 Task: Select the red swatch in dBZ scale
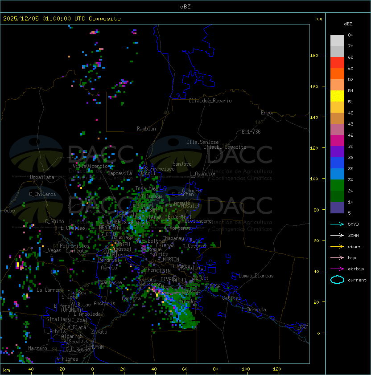coord(337,63)
